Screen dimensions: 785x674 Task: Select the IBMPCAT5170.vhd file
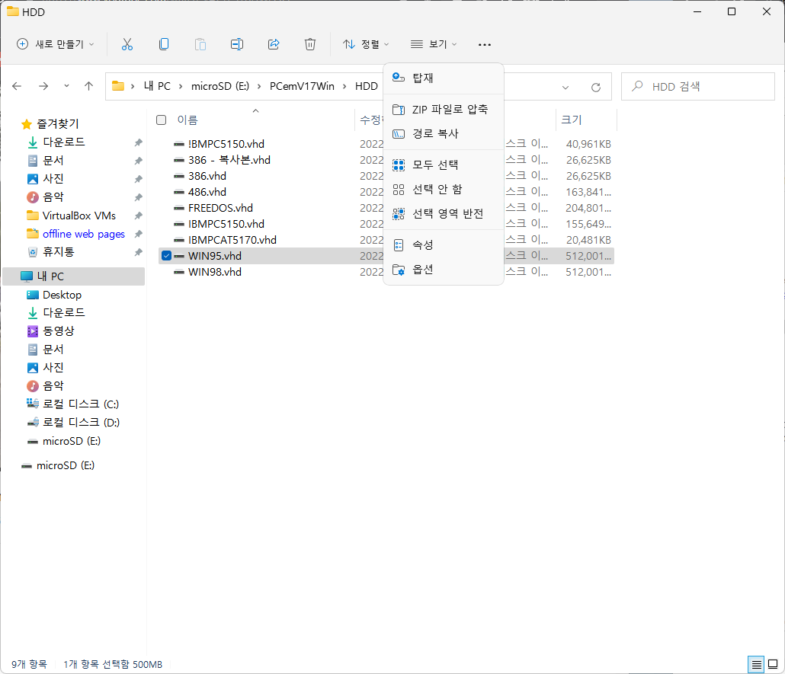(232, 240)
